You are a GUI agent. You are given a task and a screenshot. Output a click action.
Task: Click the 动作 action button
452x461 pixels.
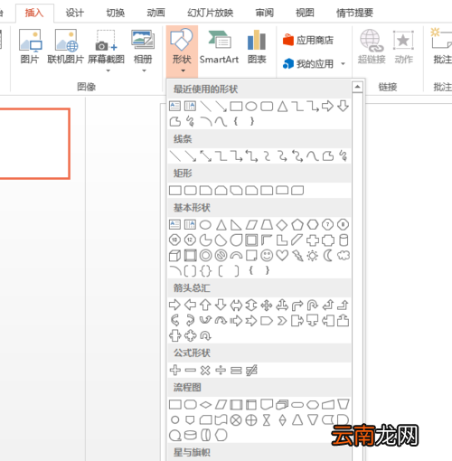coord(403,47)
